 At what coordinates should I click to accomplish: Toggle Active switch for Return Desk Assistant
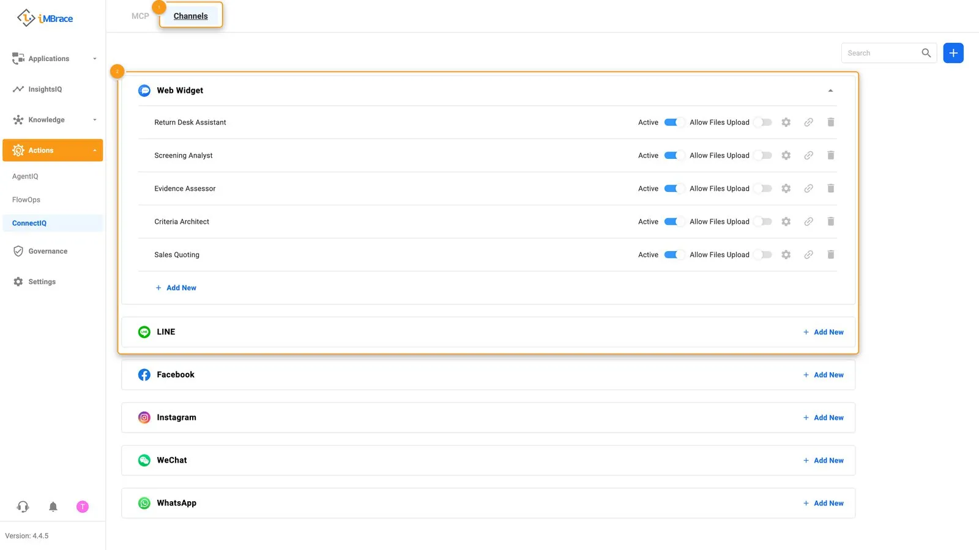[674, 122]
